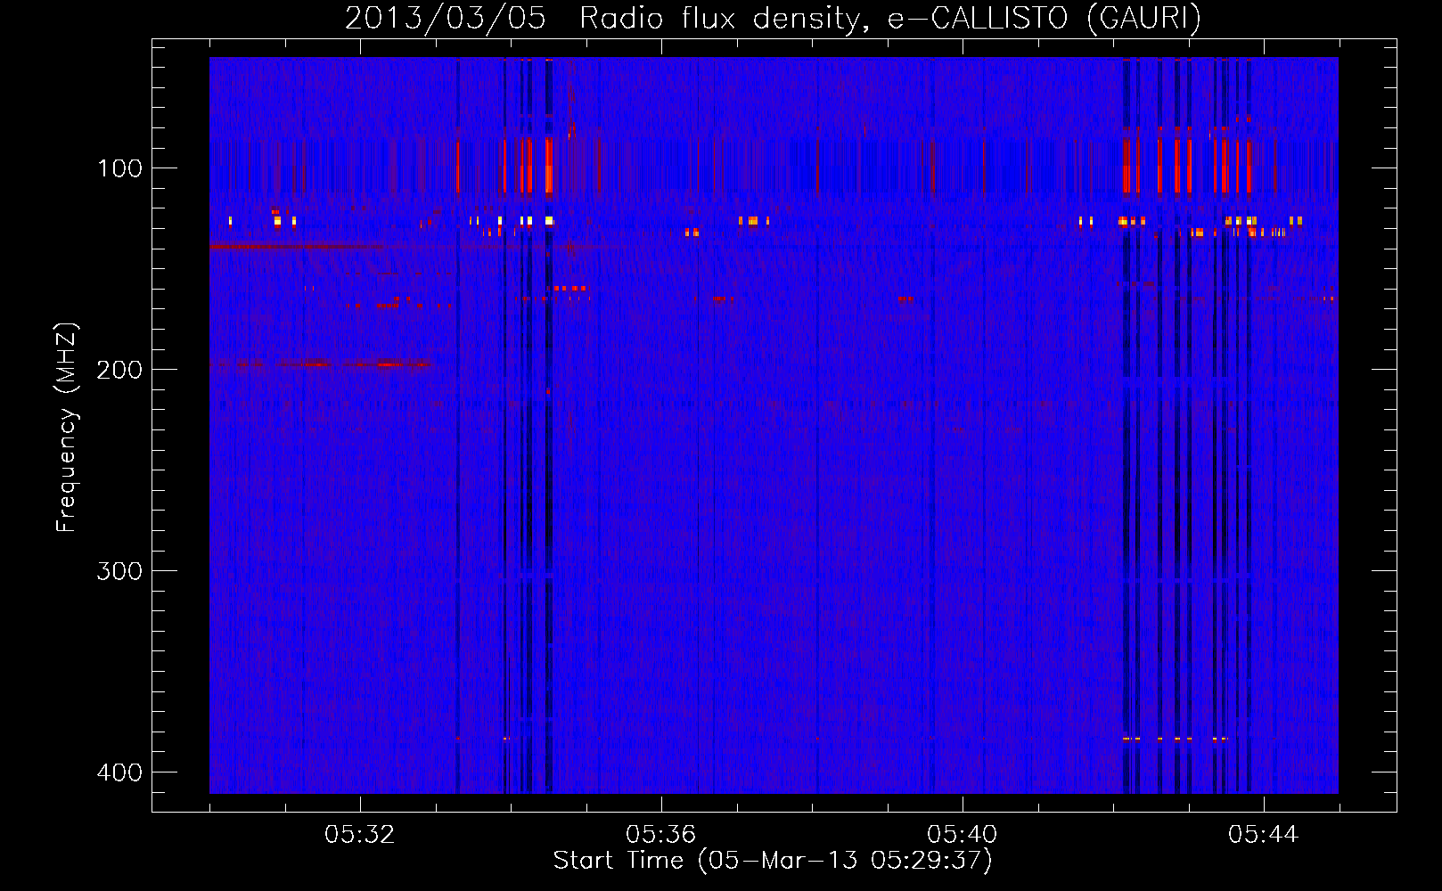The height and width of the screenshot is (891, 1442).
Task: Select the 400 frequency tick label
Action: pyautogui.click(x=119, y=772)
